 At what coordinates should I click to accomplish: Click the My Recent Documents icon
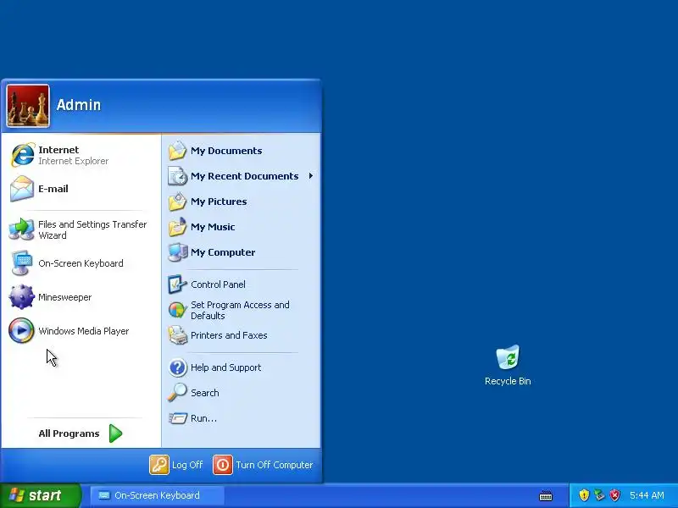177,176
